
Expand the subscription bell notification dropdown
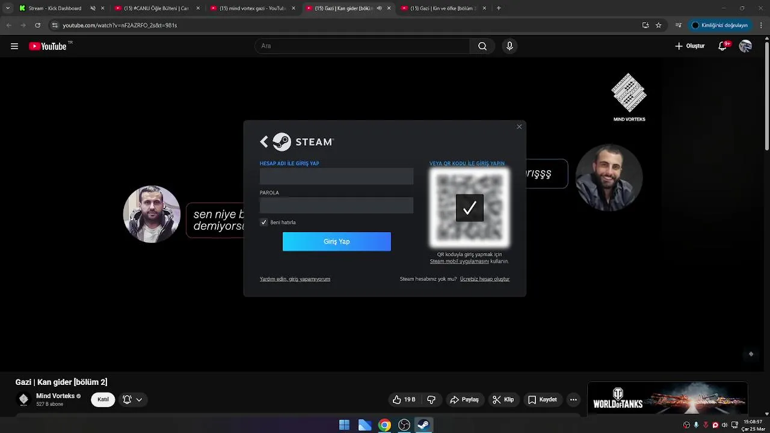coord(132,399)
